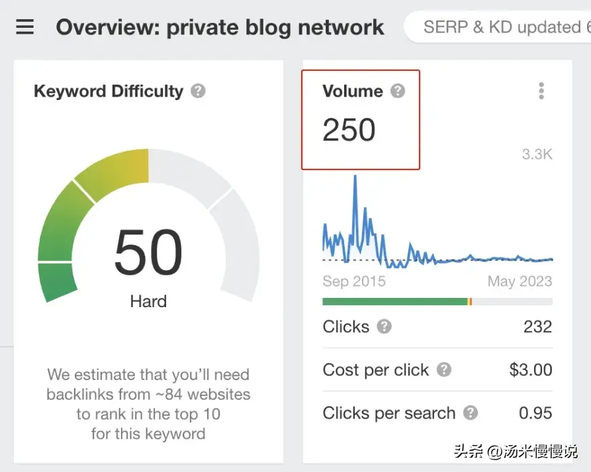Click the Overview: private blog network title
Viewport: 591px width, 472px height.
(x=220, y=27)
